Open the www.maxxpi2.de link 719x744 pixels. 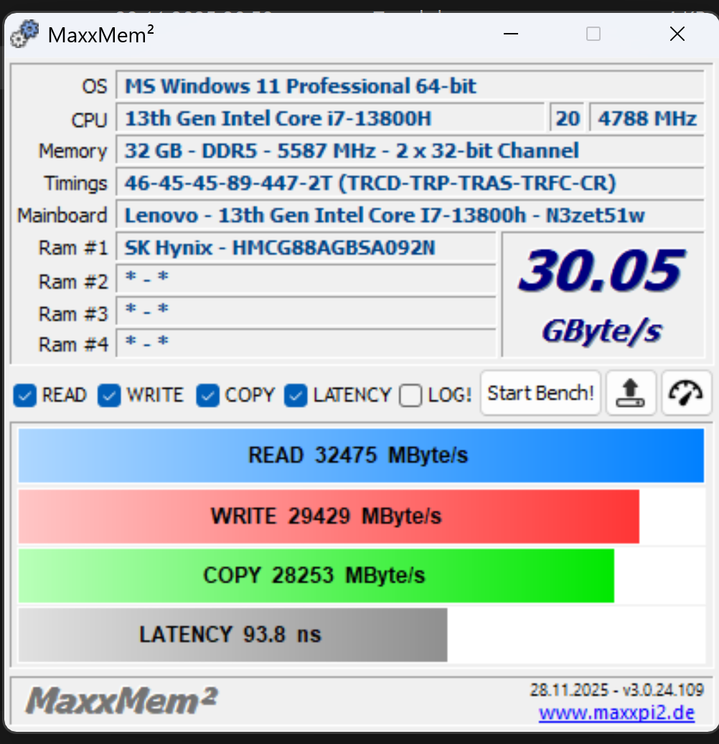[616, 712]
